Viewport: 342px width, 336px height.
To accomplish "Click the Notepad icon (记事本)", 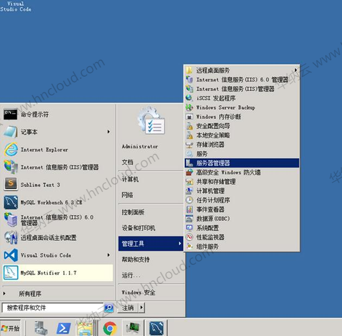I will [x=10, y=132].
